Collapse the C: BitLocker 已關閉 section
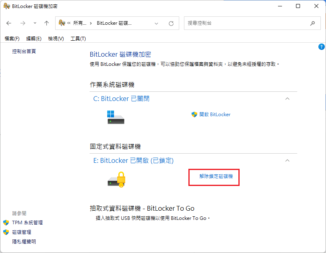326x253 pixels. point(287,99)
